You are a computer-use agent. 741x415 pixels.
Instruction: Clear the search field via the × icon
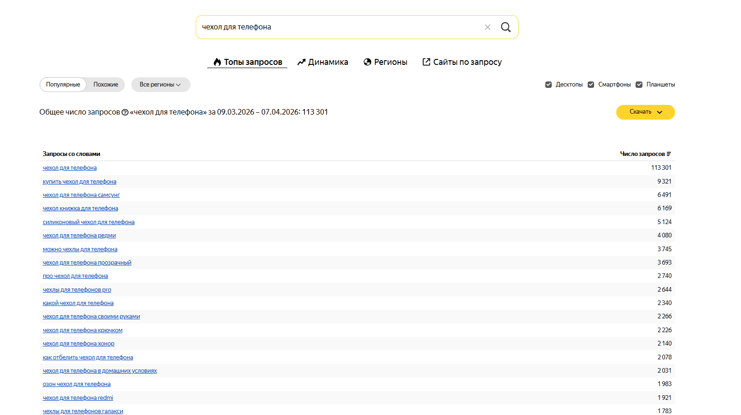(488, 27)
